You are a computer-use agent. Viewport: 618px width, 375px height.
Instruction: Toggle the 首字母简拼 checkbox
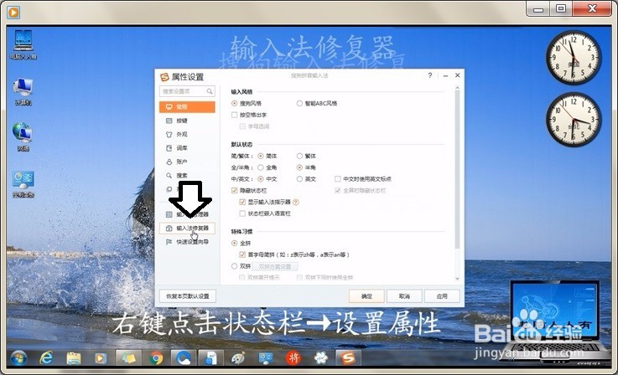[242, 254]
